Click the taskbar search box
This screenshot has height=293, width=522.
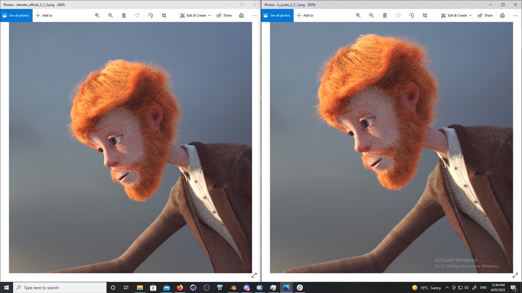[60, 287]
